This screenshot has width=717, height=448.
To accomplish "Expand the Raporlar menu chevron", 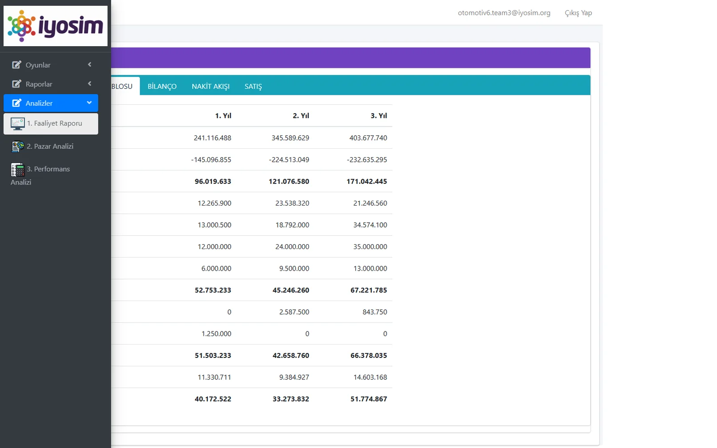I will coord(90,84).
